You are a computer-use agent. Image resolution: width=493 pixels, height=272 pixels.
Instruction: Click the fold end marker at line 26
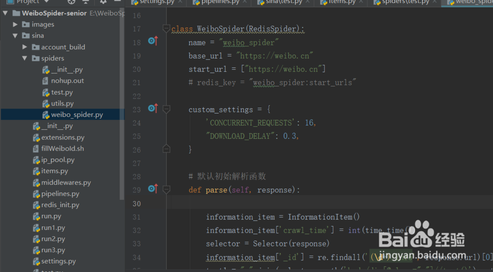[166, 149]
